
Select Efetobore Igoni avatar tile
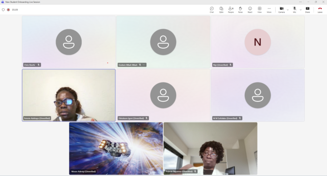coord(163,95)
